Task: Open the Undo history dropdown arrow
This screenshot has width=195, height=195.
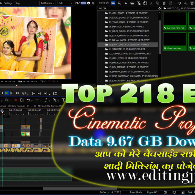Action: [x=32, y=101]
